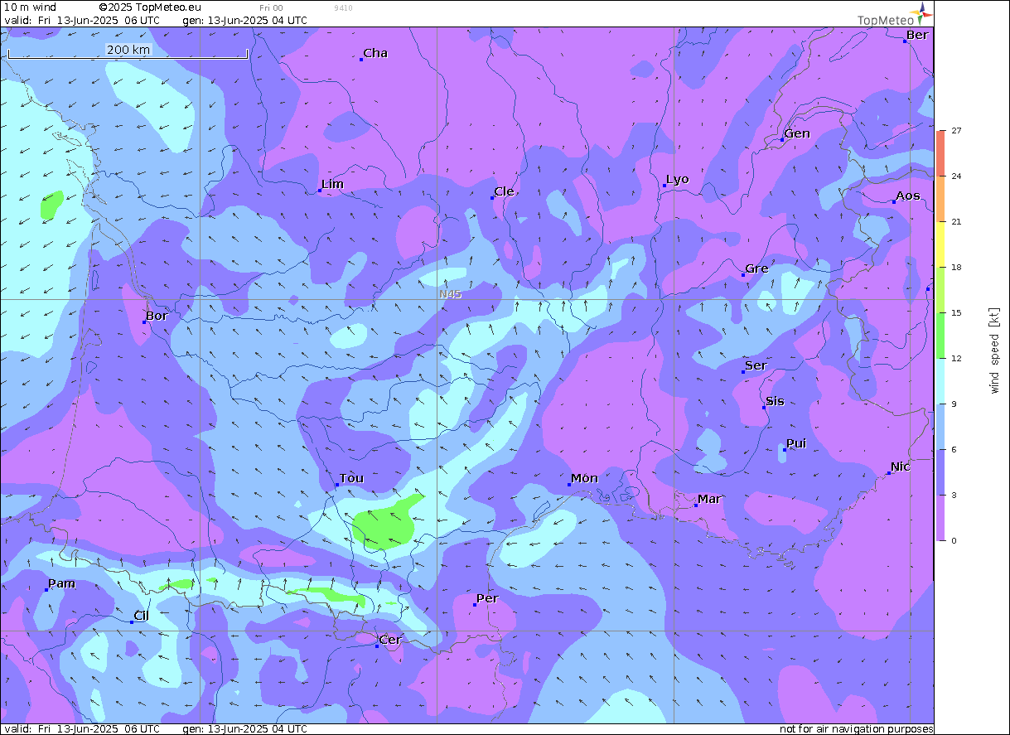
Task: Click the legend value 9
Action: click(x=954, y=404)
